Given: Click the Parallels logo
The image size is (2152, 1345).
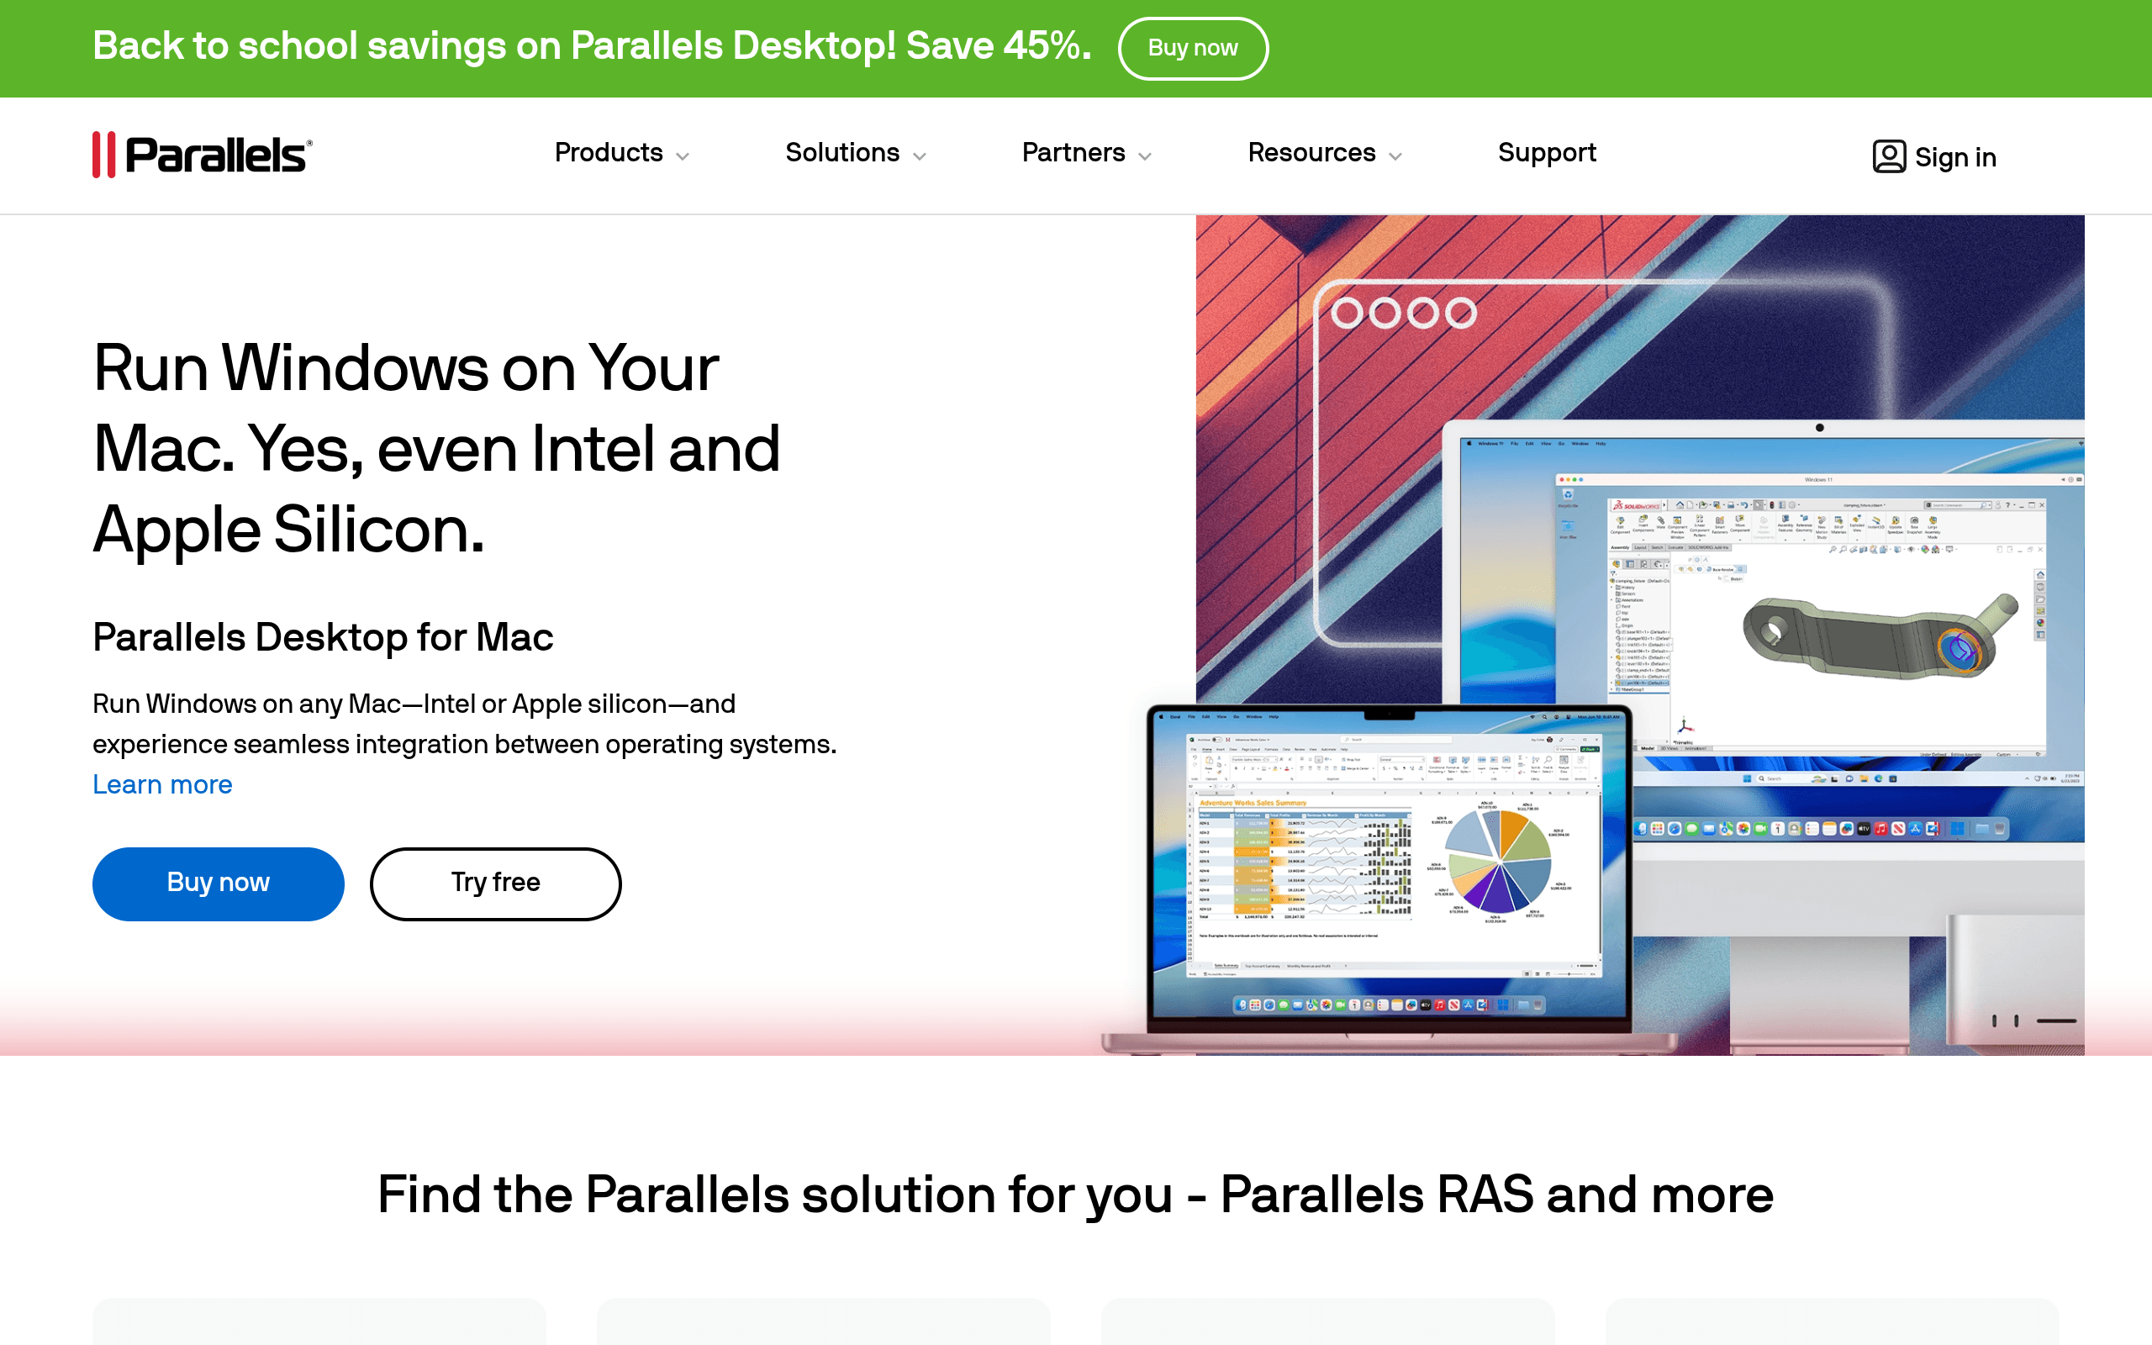Looking at the screenshot, I should (203, 155).
